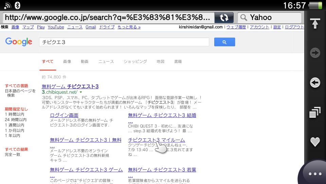Click the URL address bar
The width and height of the screenshot is (326, 184).
tap(108, 18)
